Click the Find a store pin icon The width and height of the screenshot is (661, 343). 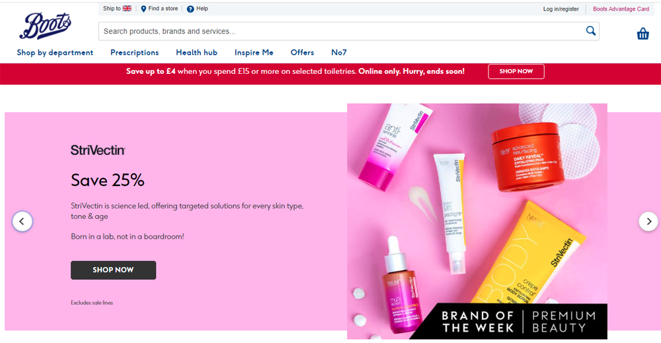tap(143, 9)
